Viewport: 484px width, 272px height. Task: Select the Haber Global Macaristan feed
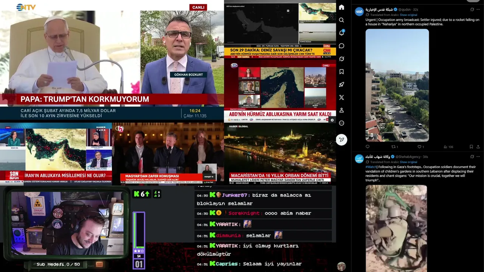coord(280,154)
